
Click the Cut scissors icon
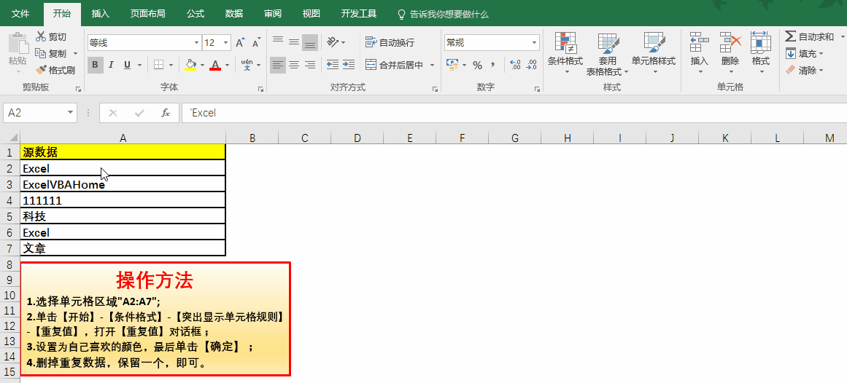tap(41, 36)
